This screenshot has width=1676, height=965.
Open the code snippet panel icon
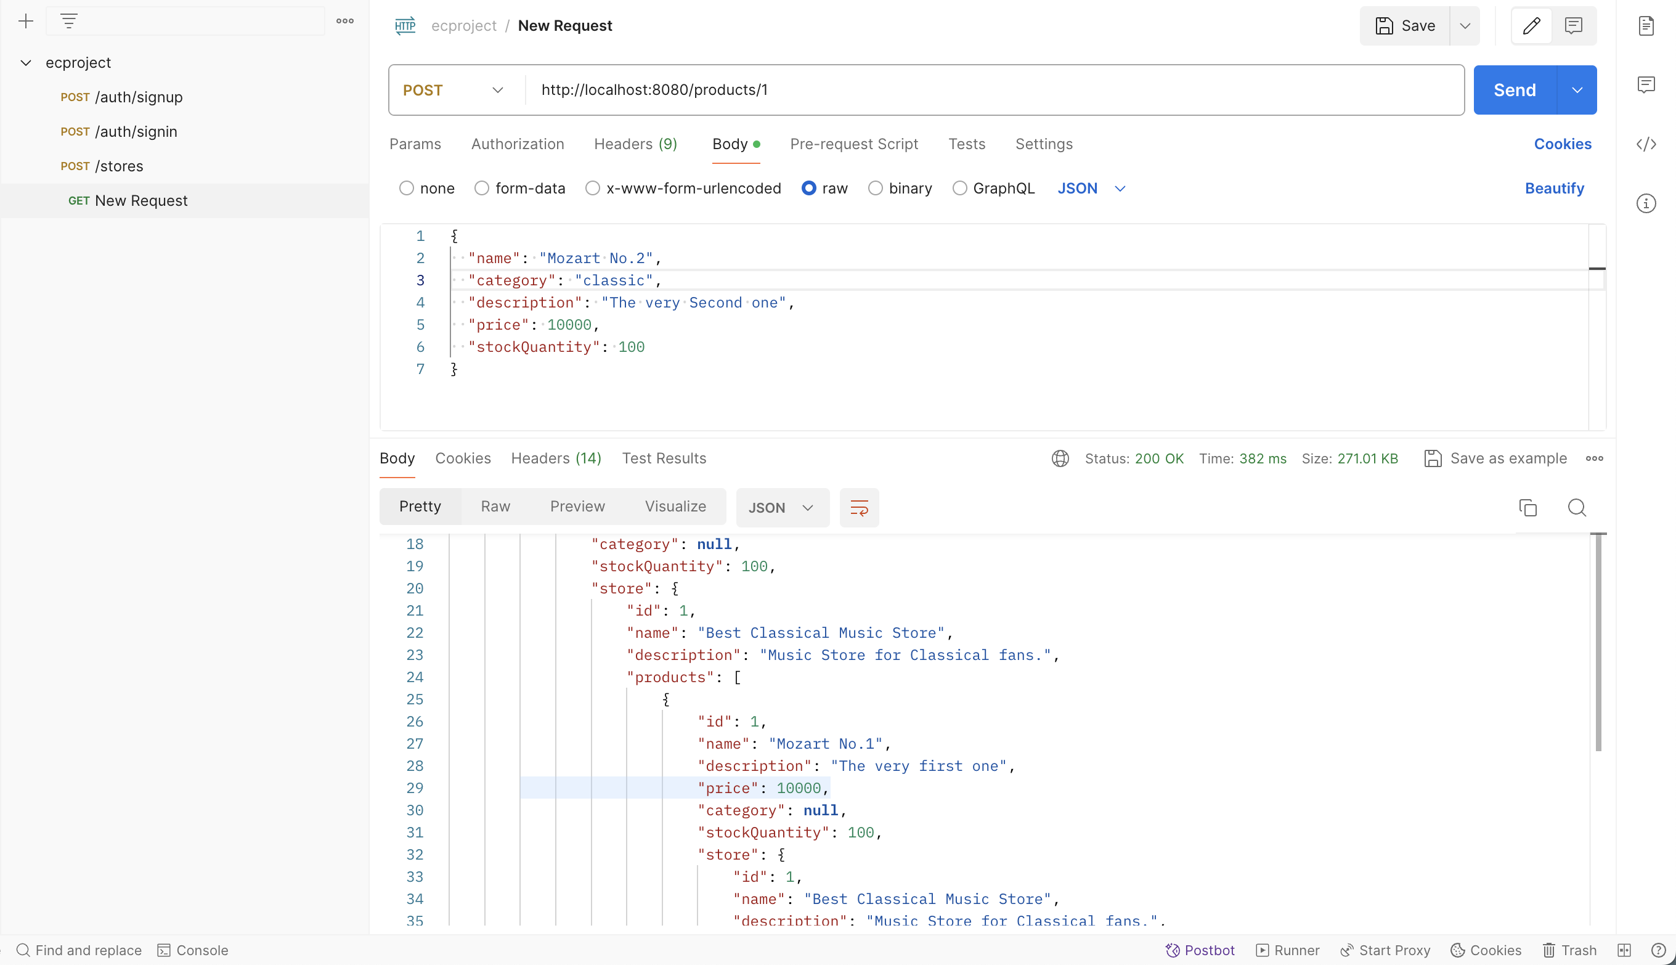tap(1646, 144)
